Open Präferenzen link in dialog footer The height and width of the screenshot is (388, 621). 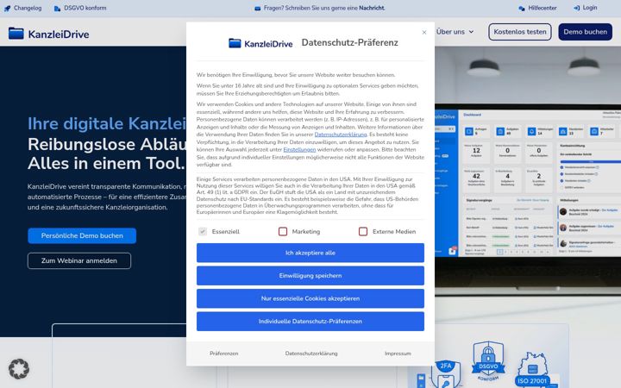(224, 354)
